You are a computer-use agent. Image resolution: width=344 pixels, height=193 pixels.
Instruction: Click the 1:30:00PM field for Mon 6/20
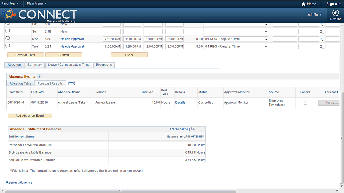[132, 39]
